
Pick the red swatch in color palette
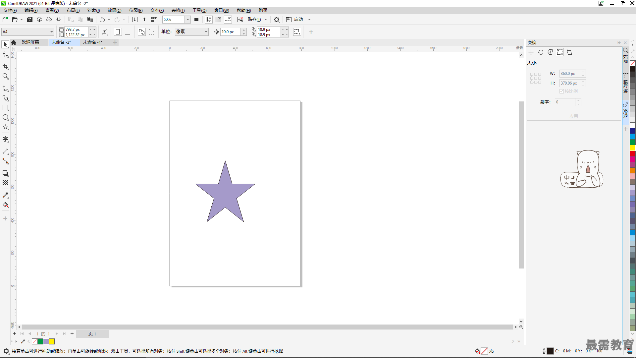pos(633,153)
